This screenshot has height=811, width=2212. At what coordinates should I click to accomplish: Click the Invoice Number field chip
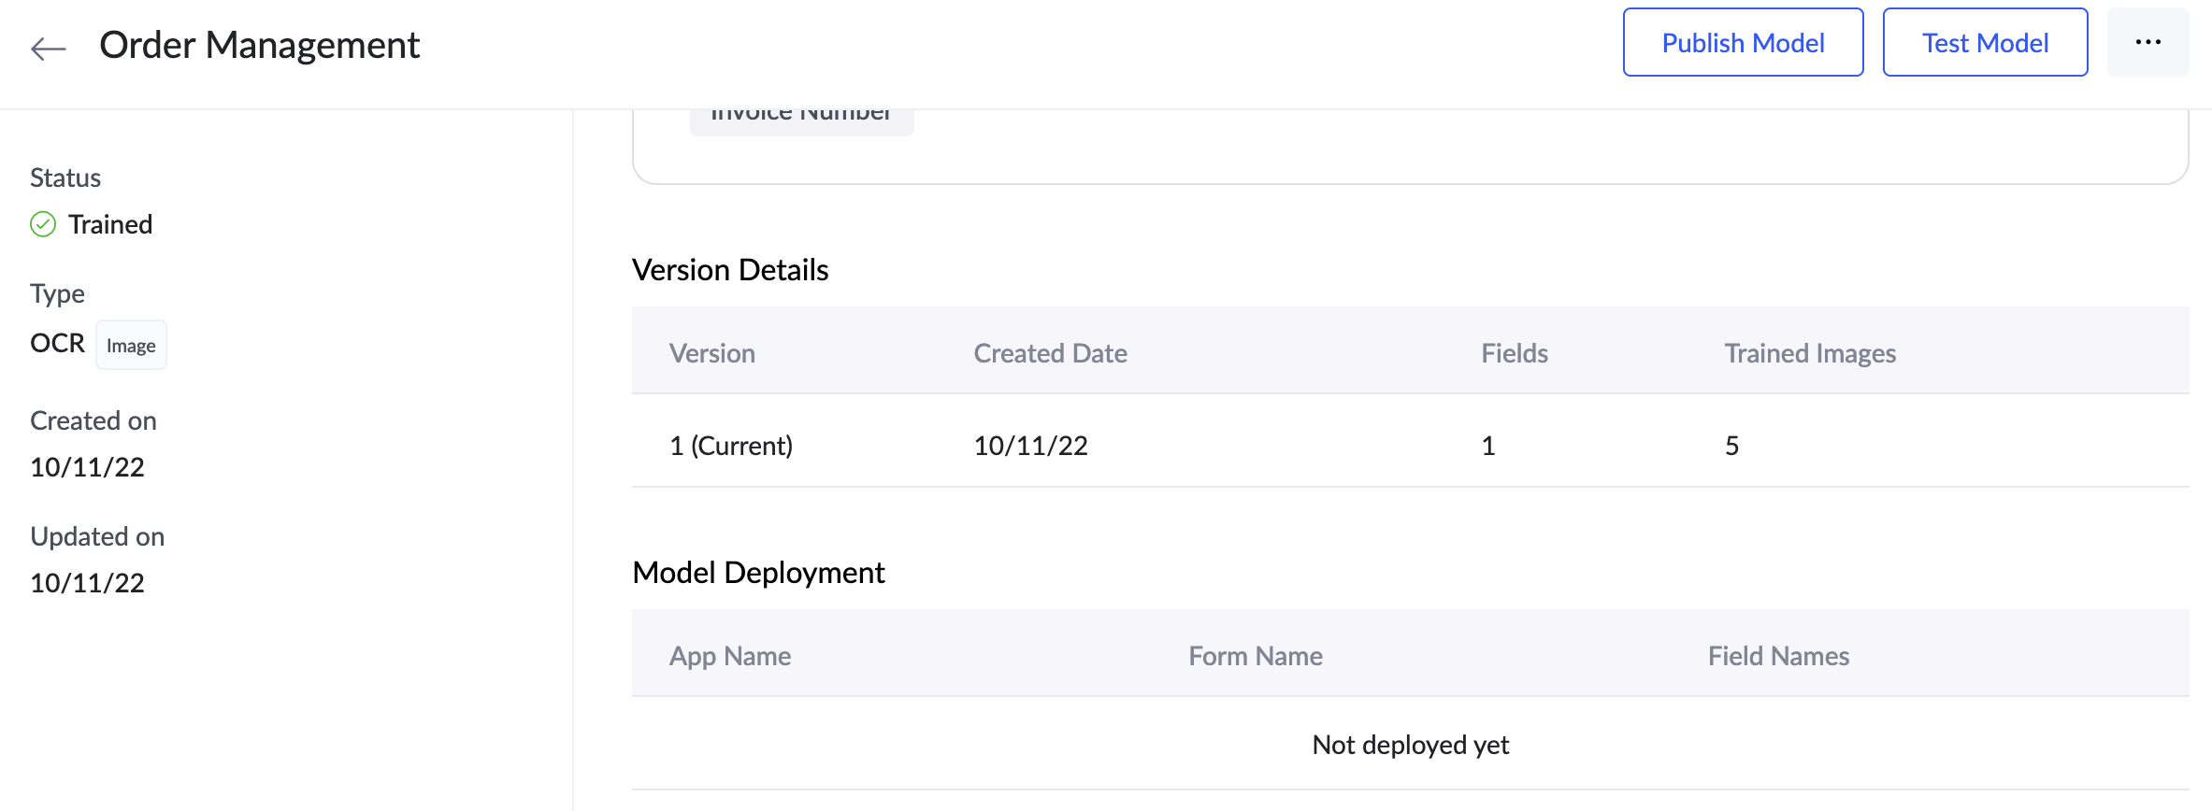[x=801, y=120]
